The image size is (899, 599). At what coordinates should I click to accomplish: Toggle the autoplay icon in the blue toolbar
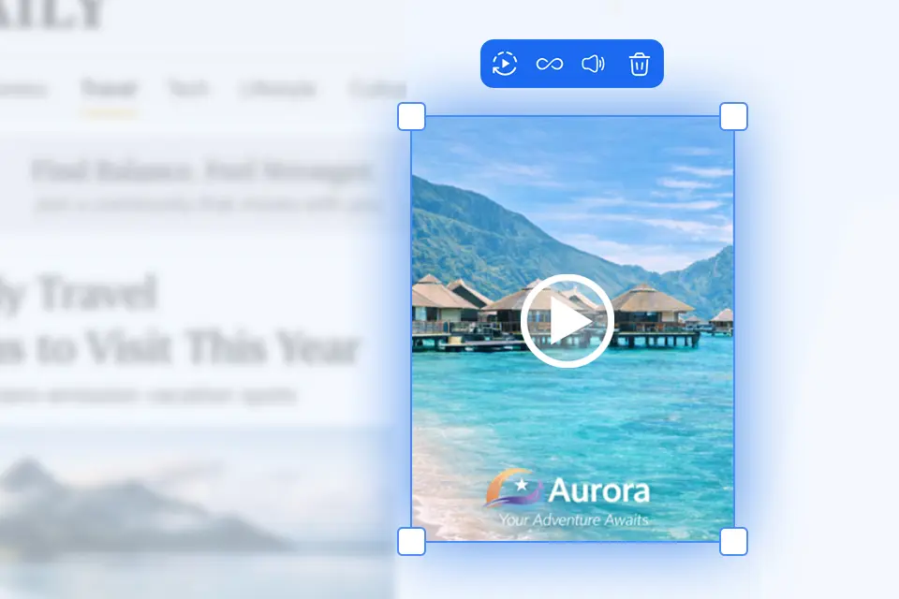click(505, 64)
